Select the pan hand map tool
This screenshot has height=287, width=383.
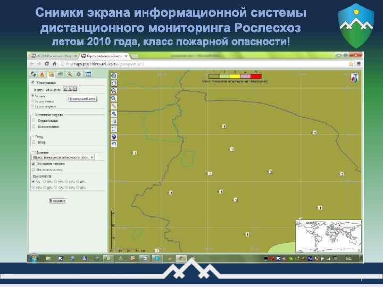click(x=114, y=83)
